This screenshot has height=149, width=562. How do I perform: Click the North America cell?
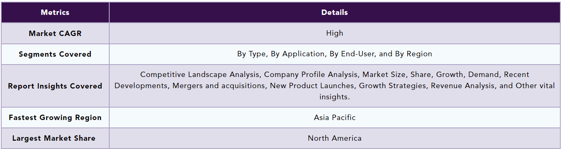click(x=335, y=138)
